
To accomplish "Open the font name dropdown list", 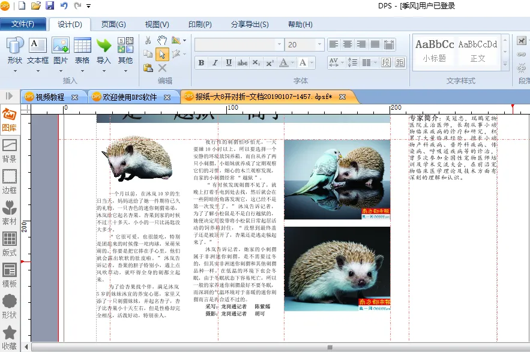I will [279, 45].
